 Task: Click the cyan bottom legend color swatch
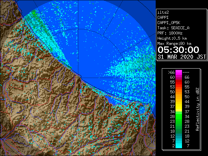[178, 146]
